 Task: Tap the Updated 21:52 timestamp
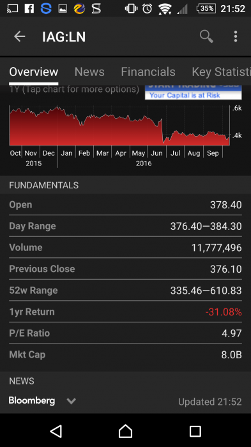click(210, 402)
